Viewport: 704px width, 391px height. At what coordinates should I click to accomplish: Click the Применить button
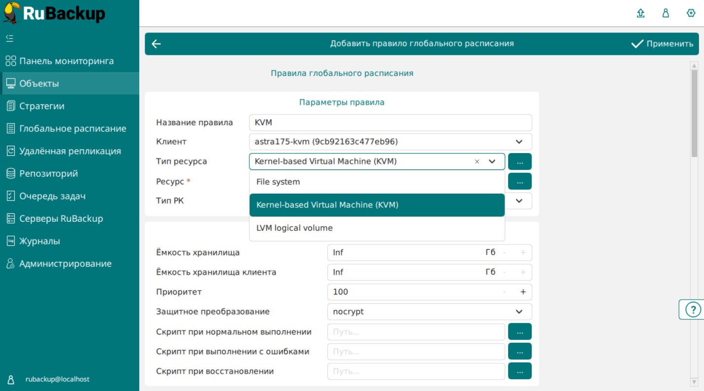point(663,44)
